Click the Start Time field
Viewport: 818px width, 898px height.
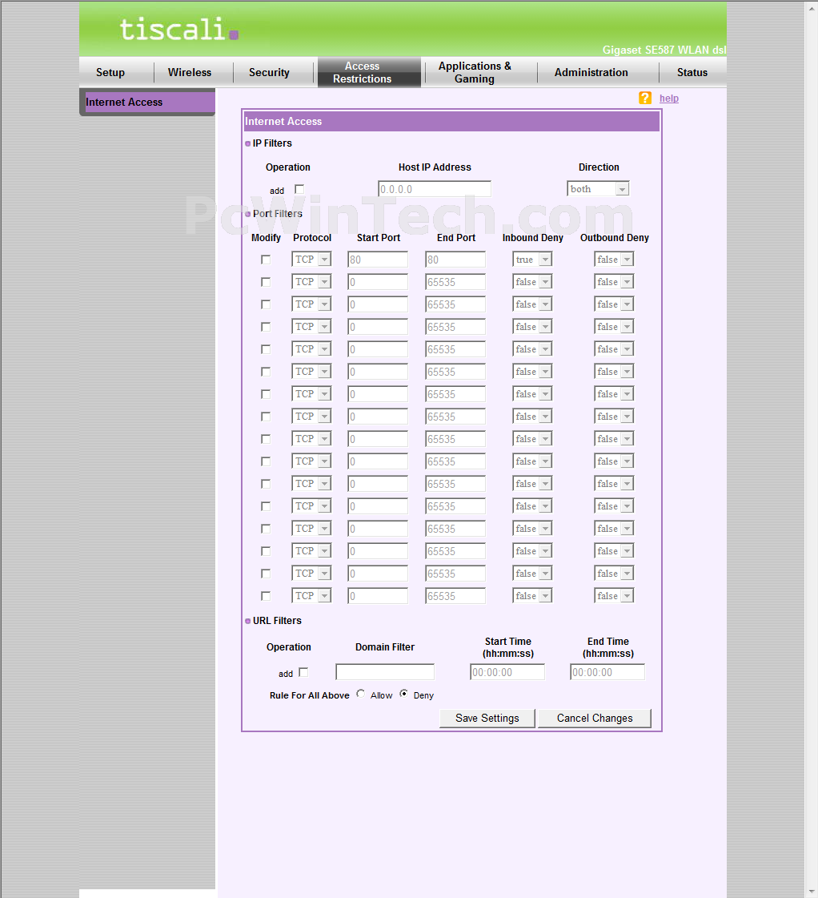point(507,672)
